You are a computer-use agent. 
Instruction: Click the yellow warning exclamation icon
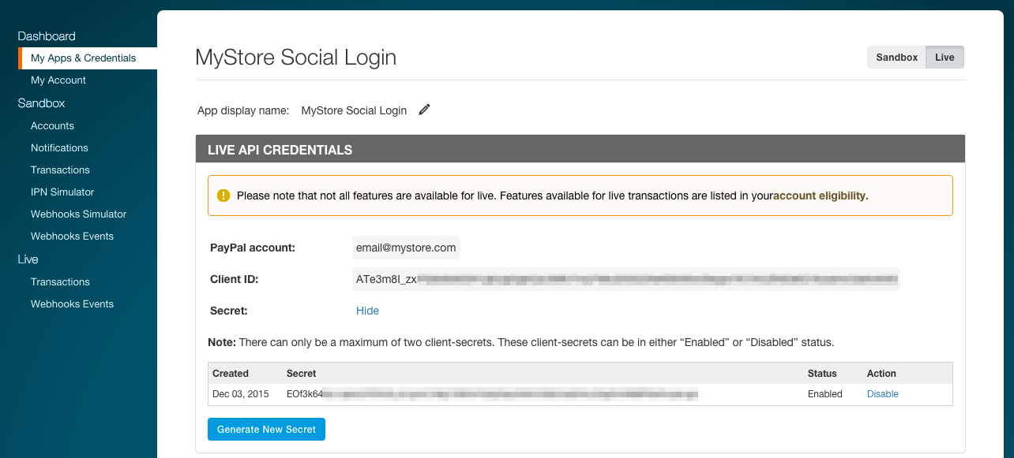[223, 195]
